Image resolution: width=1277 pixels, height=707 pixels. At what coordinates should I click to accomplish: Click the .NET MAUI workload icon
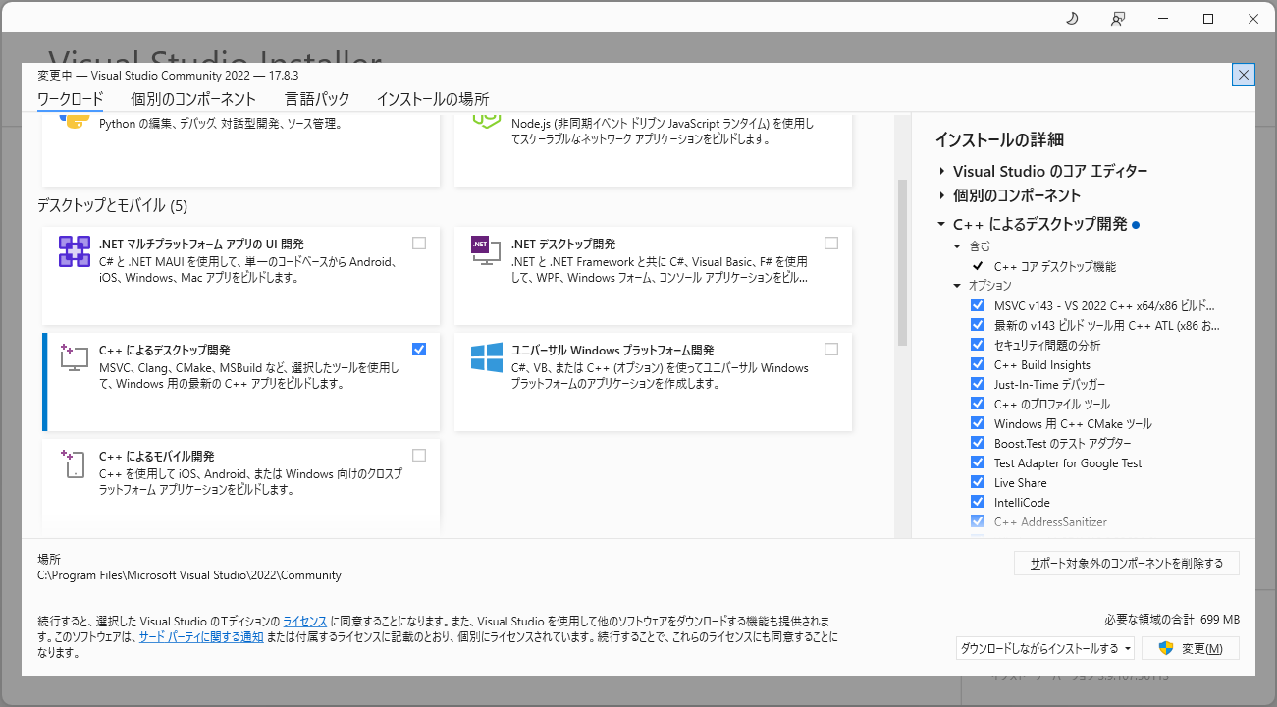coord(75,252)
